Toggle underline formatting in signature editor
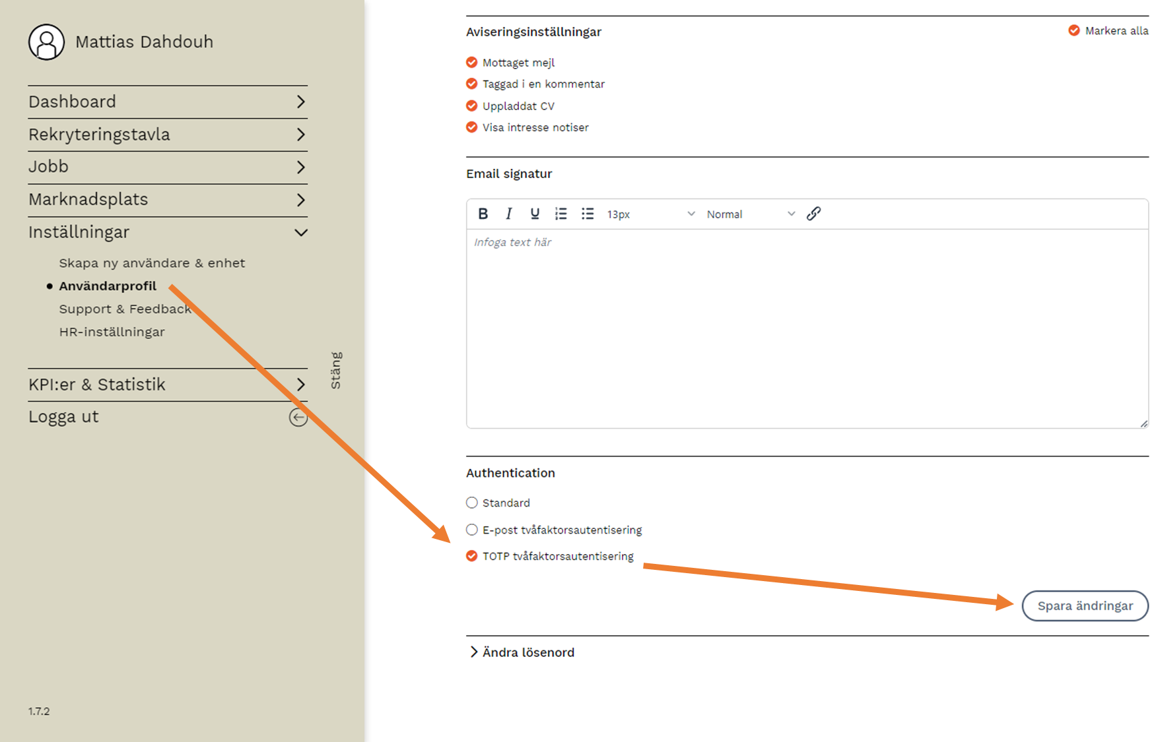1154x742 pixels. 535,214
